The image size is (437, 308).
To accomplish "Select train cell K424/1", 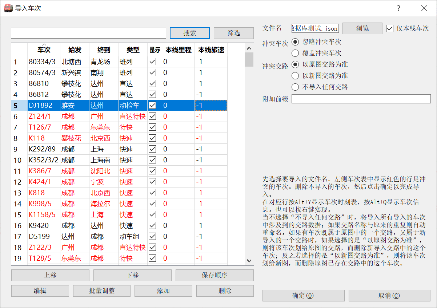I will [44, 182].
